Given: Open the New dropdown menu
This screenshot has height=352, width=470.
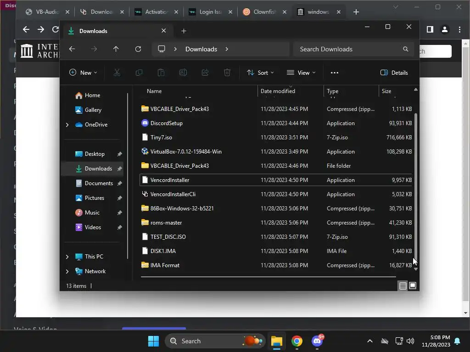Looking at the screenshot, I should 84,72.
